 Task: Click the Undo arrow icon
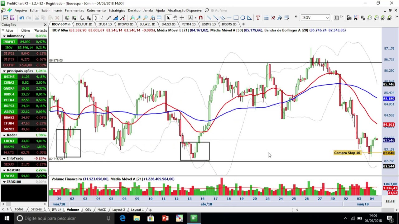22,18
